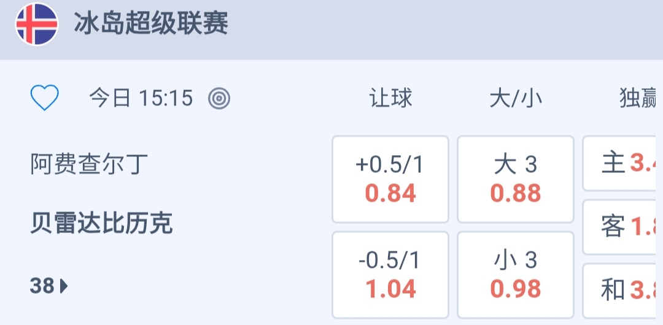Image resolution: width=663 pixels, height=325 pixels.
Task: Bet on 大 3 at 0.88
Action: [516, 179]
